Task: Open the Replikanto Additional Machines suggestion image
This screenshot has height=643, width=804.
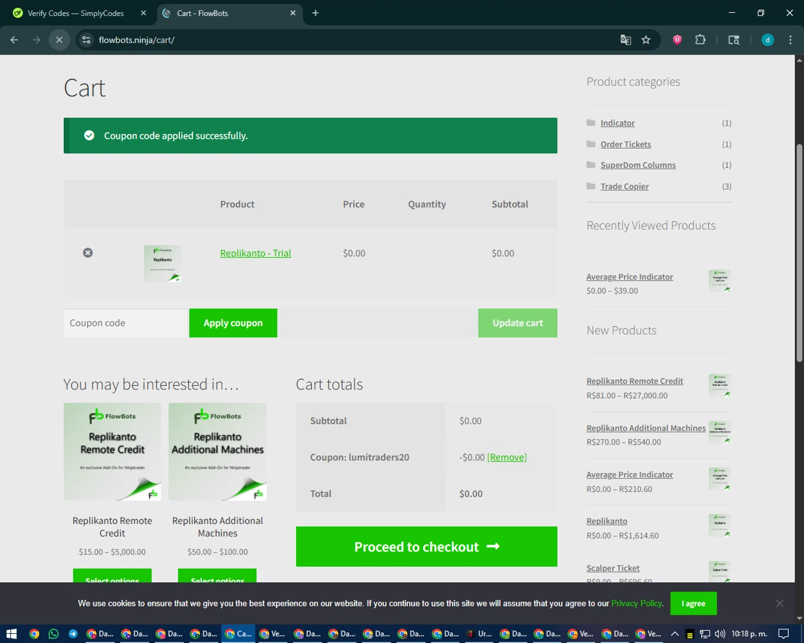Action: point(218,452)
